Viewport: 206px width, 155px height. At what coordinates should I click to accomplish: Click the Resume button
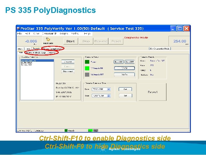click(x=101, y=41)
